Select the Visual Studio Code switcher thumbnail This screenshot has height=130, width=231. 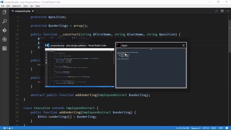(79, 68)
